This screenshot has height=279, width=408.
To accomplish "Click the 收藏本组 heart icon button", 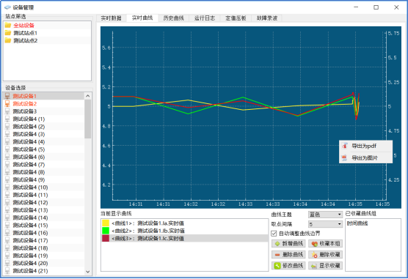I will (x=325, y=244).
